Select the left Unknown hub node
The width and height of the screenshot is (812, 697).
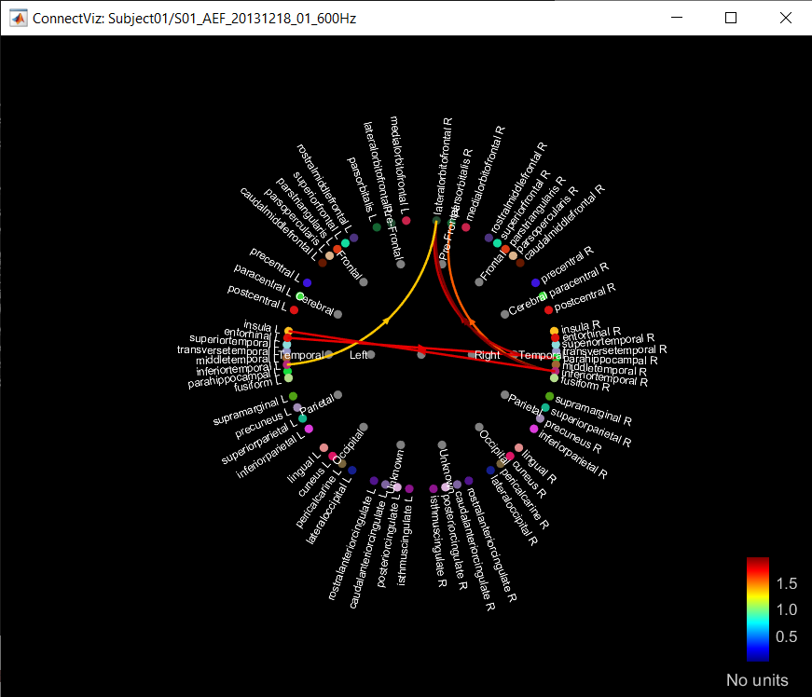pos(401,445)
